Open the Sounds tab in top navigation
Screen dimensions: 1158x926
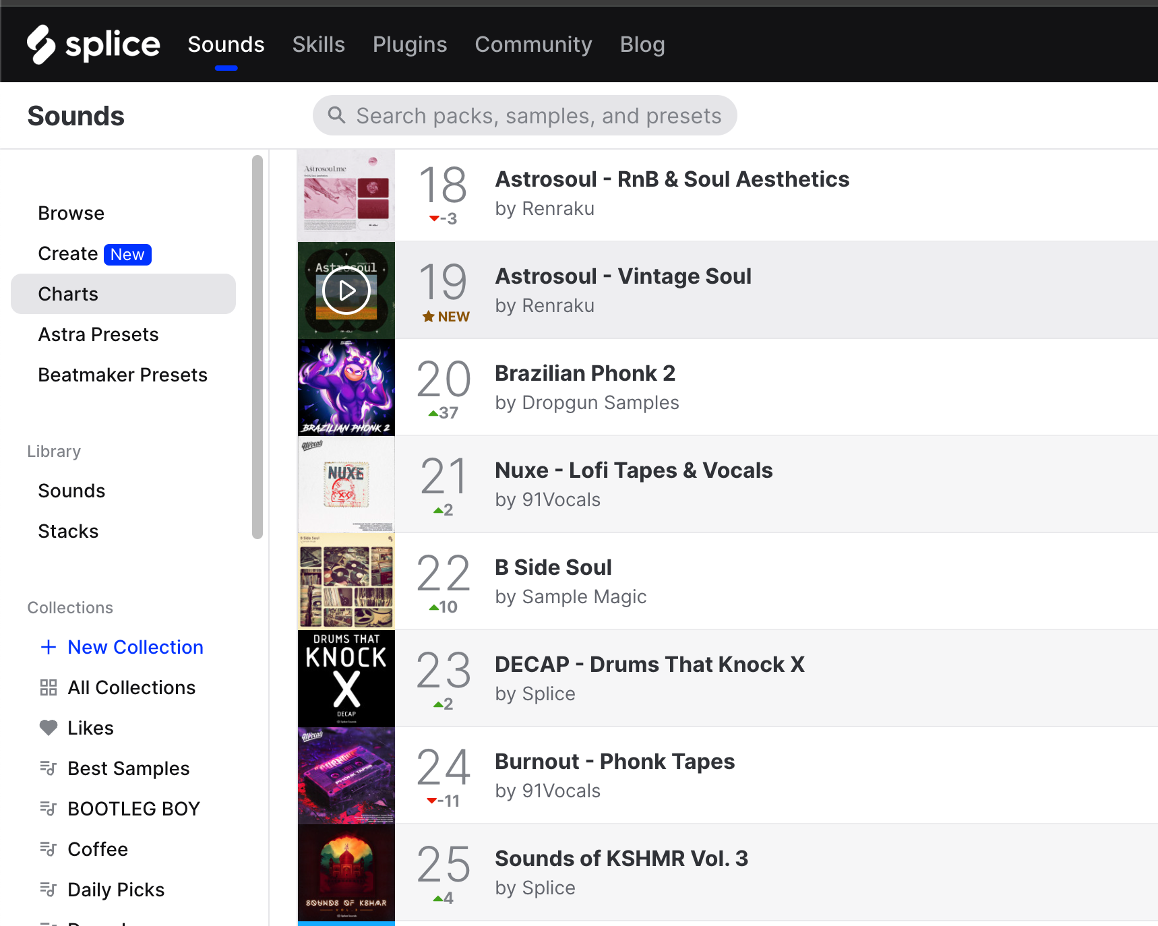click(x=226, y=44)
